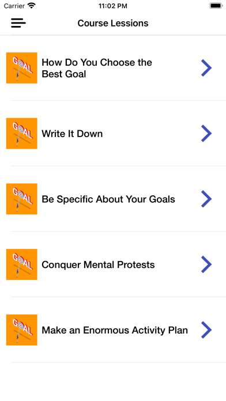Viewport: 226px width, 401px height.
Task: Click chevron next to Be Specific About Your Goals
Action: tap(206, 199)
